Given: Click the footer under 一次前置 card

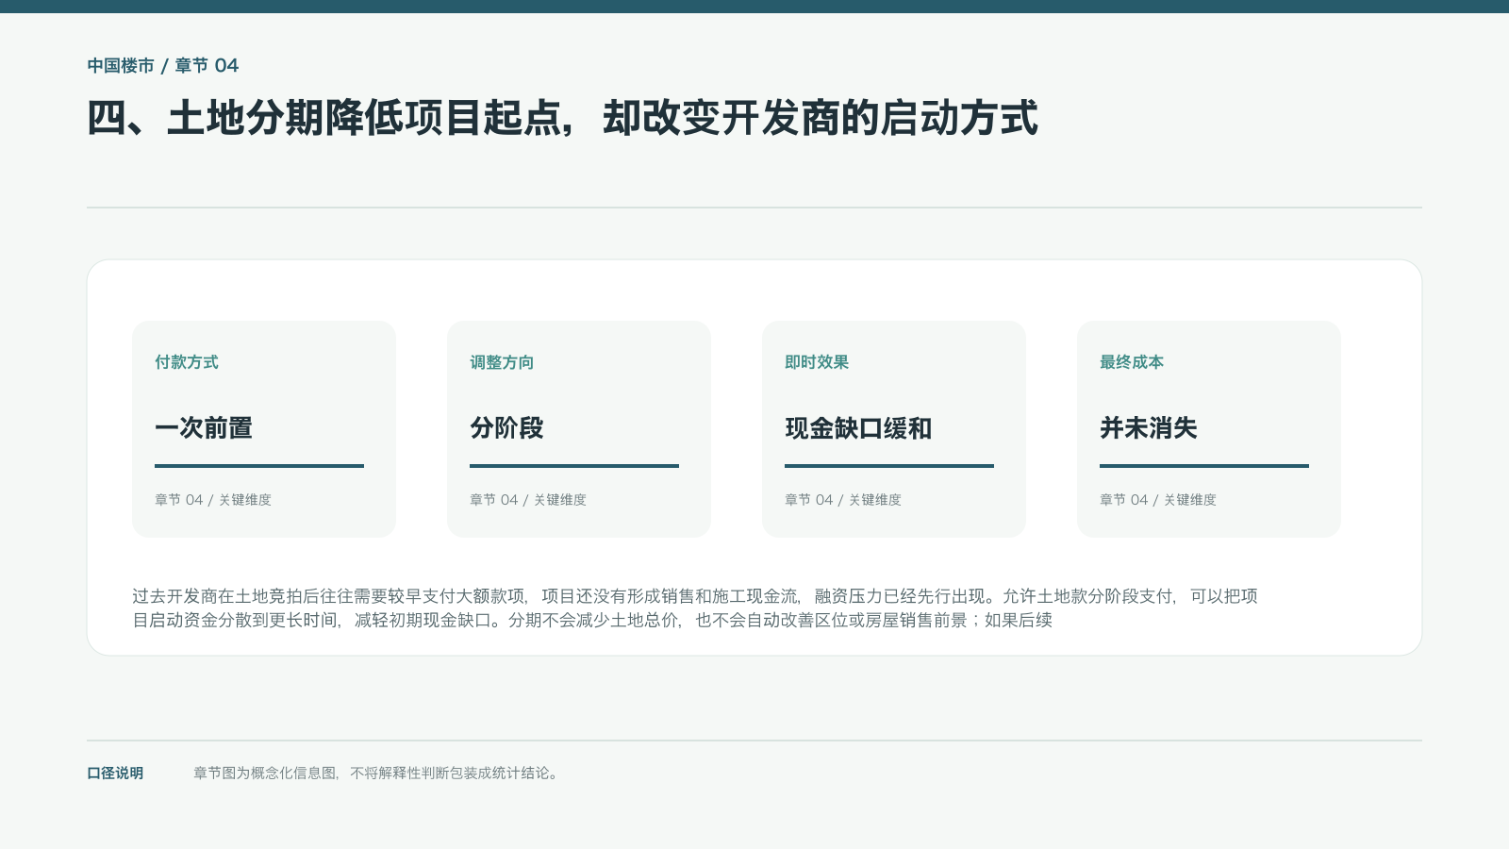Looking at the screenshot, I should tap(213, 500).
